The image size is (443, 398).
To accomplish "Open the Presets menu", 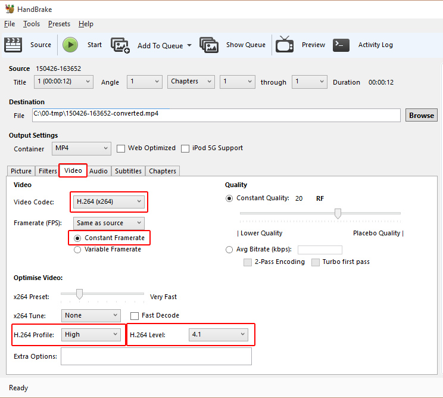I will click(59, 24).
